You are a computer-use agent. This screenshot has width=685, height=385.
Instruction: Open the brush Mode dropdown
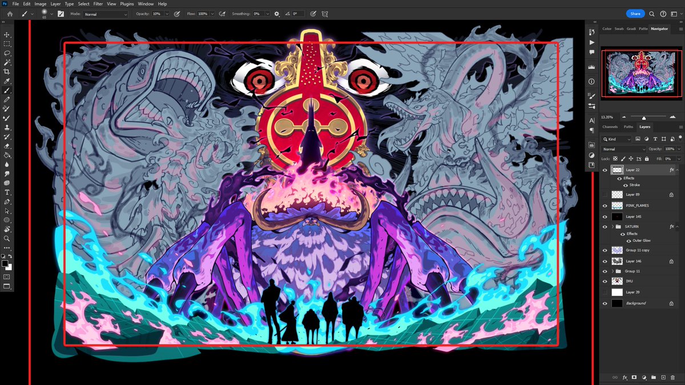click(x=106, y=14)
